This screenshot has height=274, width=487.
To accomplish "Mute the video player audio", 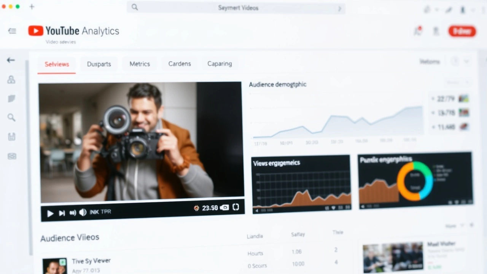I will tap(83, 212).
